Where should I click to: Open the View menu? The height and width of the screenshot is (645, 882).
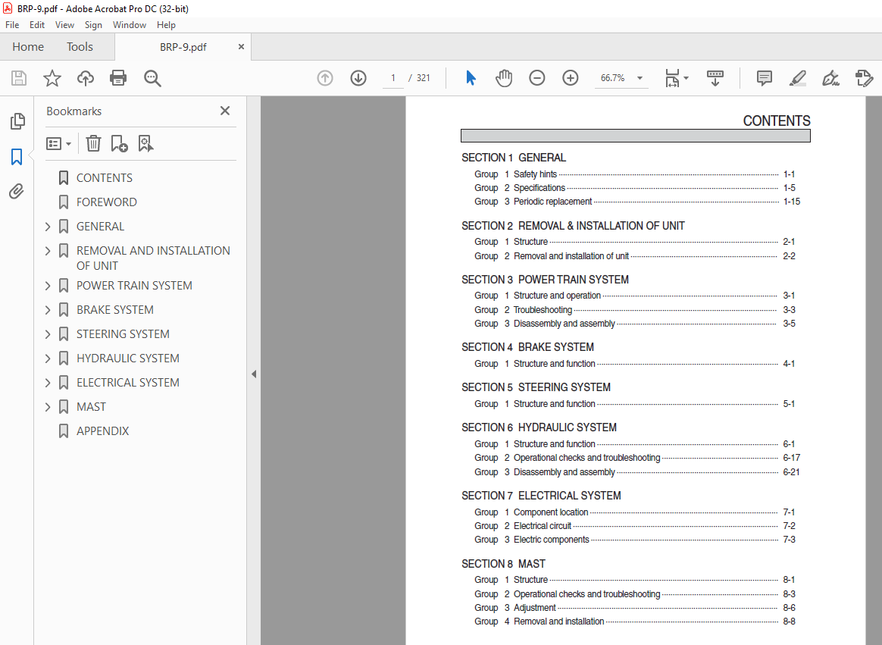(64, 25)
